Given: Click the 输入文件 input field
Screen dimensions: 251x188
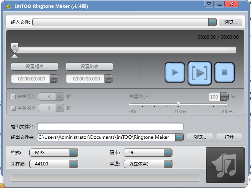Looking at the screenshot, I should point(120,22).
